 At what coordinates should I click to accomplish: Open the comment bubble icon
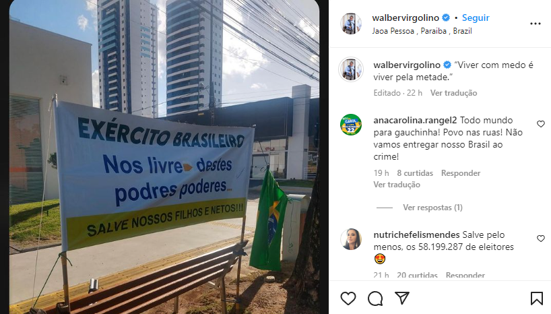(375, 299)
